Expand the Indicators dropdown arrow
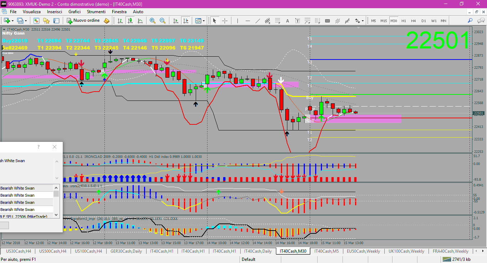Image resolution: width=487 pixels, height=263 pixels. click(x=204, y=21)
